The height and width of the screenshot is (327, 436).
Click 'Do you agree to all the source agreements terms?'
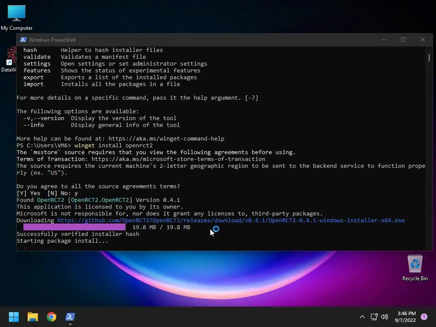pyautogui.click(x=98, y=186)
